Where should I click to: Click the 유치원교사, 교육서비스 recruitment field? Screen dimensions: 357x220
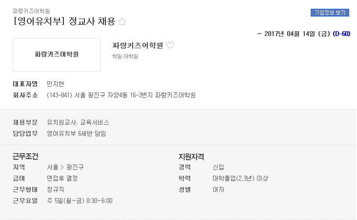pyautogui.click(x=78, y=122)
